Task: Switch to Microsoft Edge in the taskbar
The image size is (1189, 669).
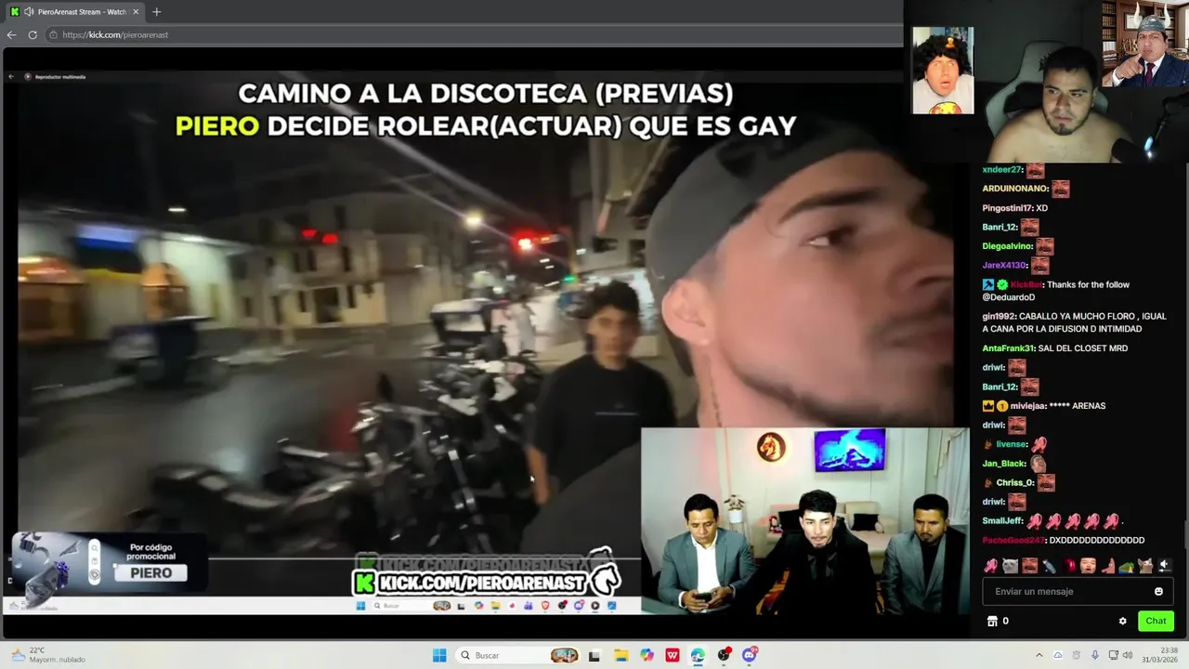Action: [698, 655]
